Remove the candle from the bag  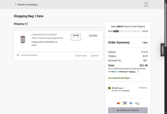click(x=96, y=56)
